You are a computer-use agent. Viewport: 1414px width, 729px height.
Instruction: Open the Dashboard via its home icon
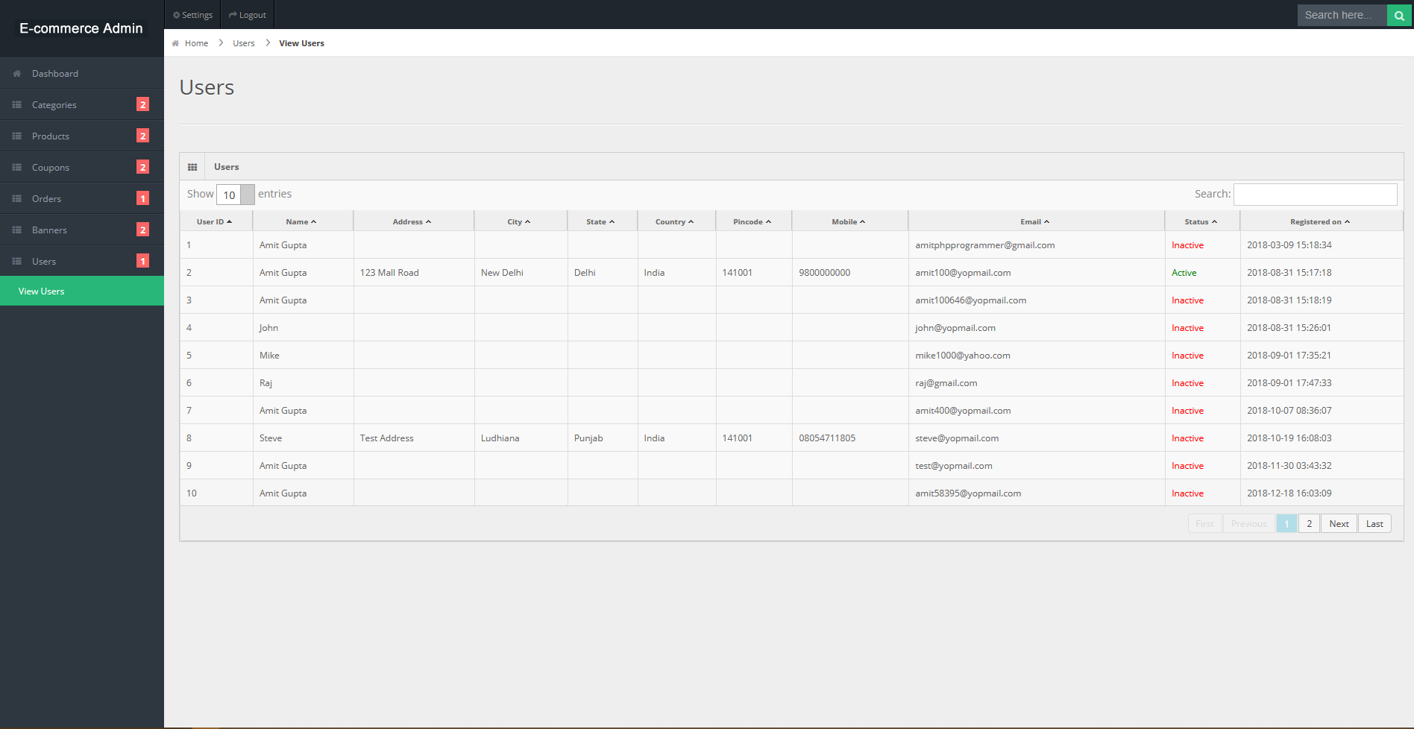click(x=16, y=72)
